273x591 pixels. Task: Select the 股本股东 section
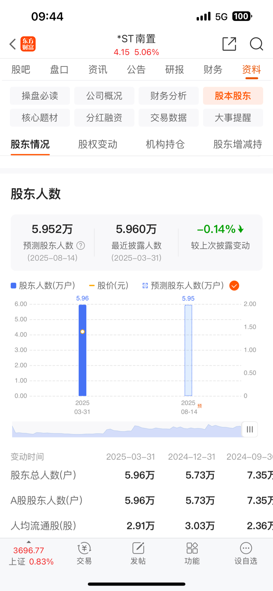pyautogui.click(x=233, y=96)
